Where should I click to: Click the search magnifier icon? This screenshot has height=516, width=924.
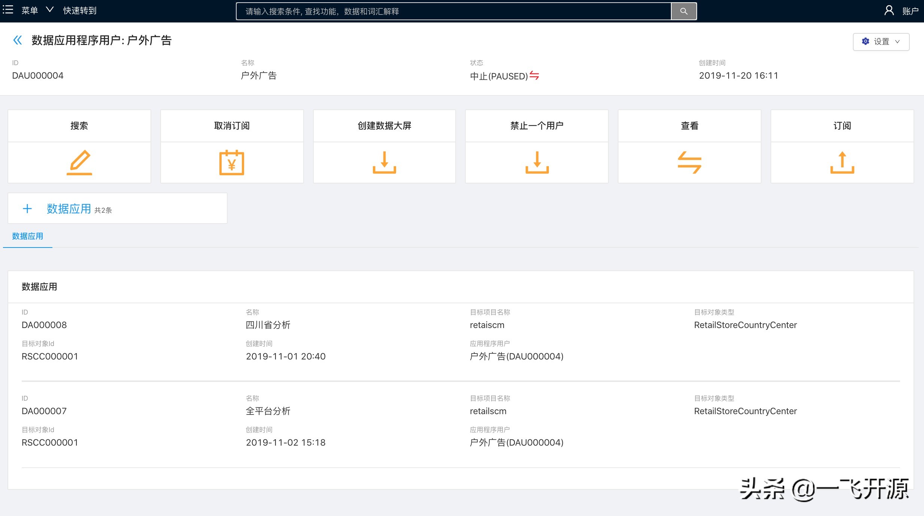coord(684,11)
